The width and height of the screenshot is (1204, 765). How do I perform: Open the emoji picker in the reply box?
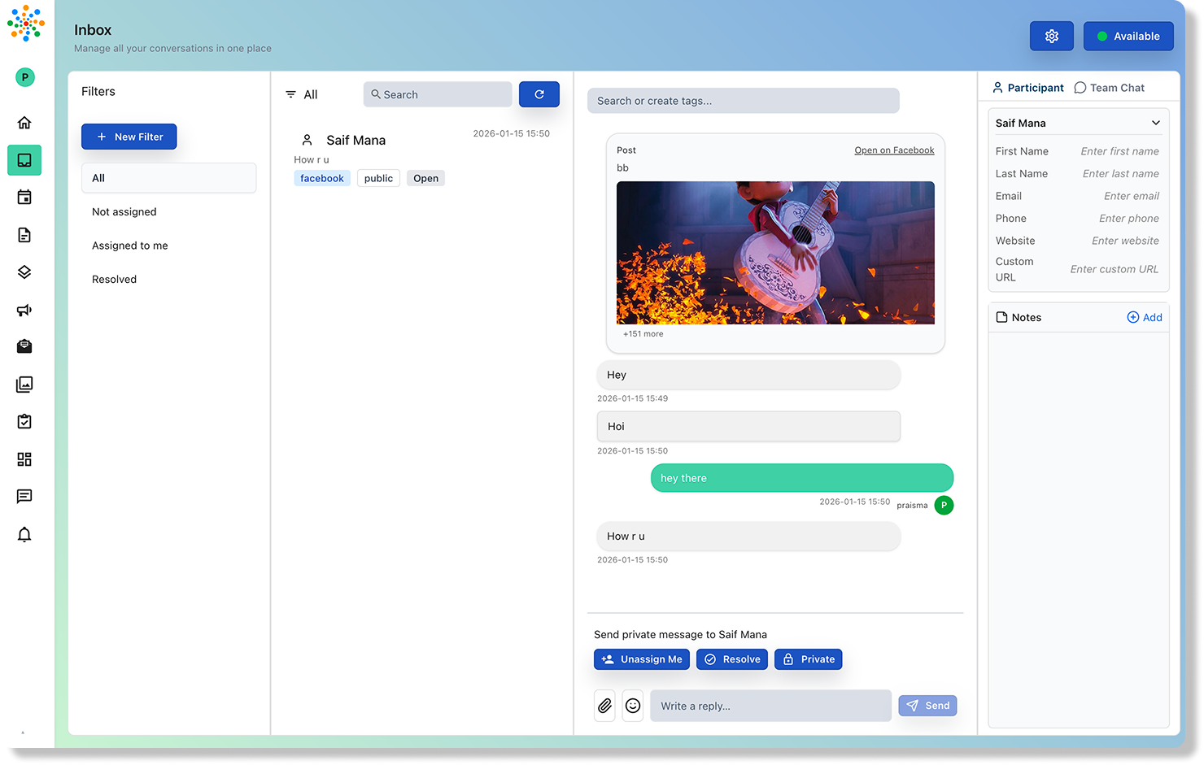tap(633, 705)
